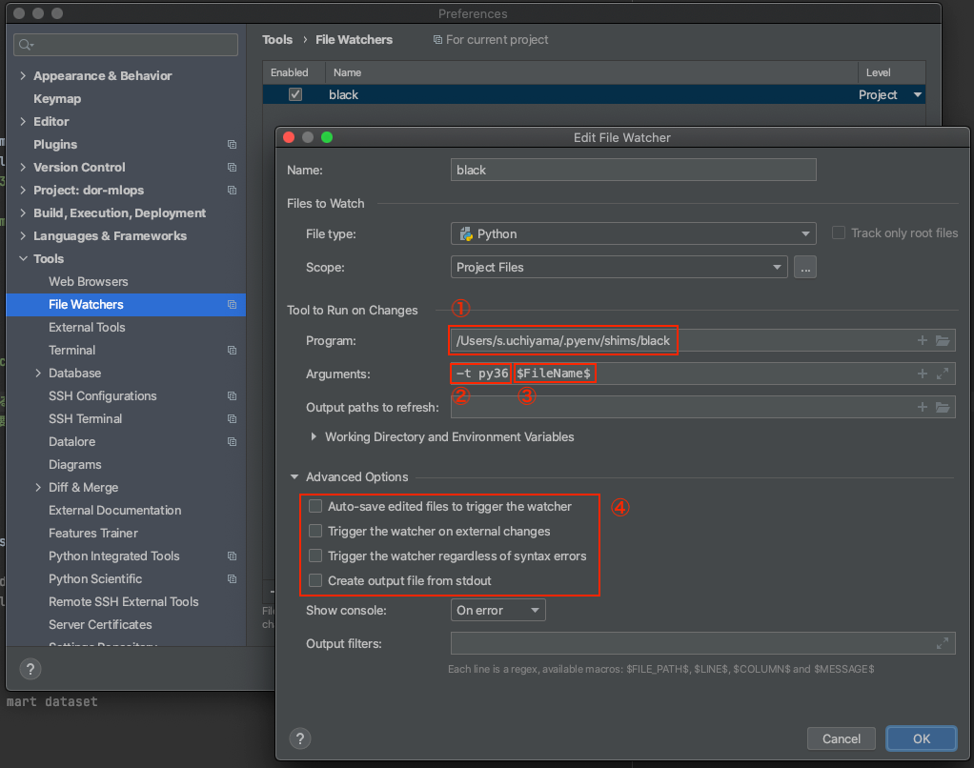The image size is (974, 768).
Task: Select Remote SSH External Tools
Action: pos(124,601)
